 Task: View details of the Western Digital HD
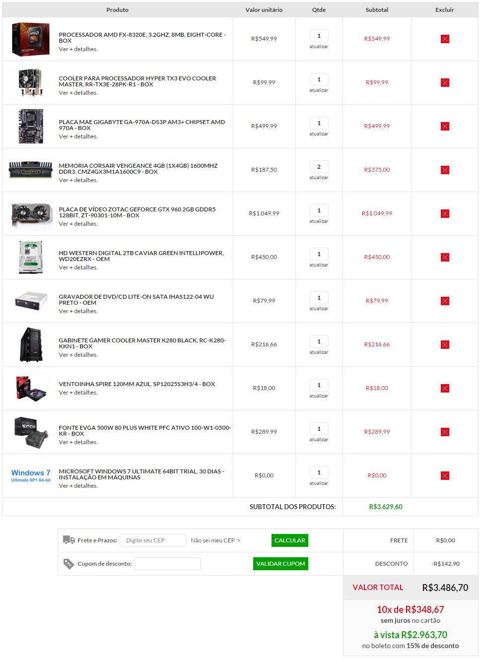tap(78, 267)
